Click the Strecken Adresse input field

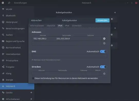[42, 74]
